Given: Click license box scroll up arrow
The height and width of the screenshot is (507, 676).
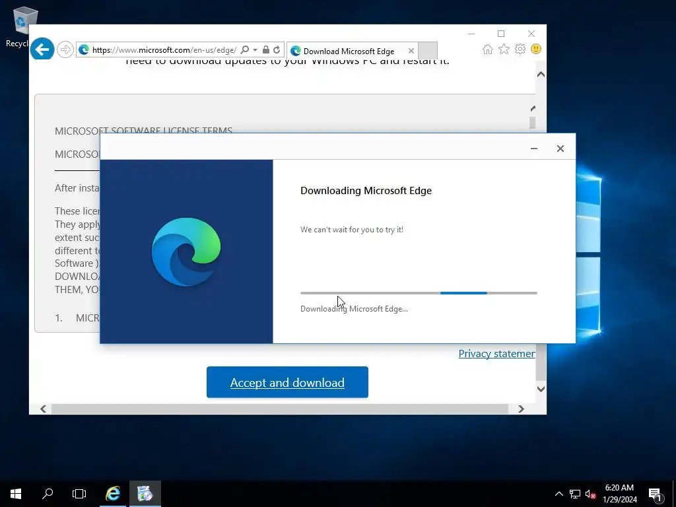Looking at the screenshot, I should [x=533, y=109].
